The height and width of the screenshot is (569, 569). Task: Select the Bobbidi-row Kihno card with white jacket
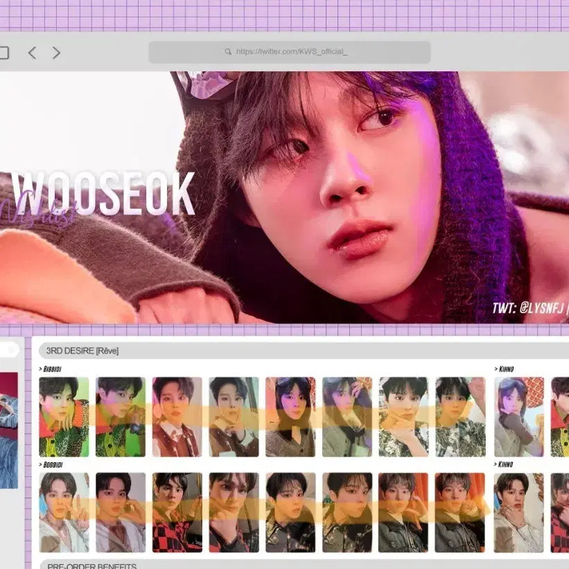[518, 512]
